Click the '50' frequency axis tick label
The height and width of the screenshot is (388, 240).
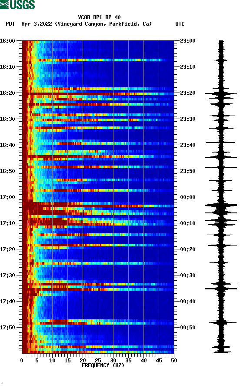pos(174,361)
